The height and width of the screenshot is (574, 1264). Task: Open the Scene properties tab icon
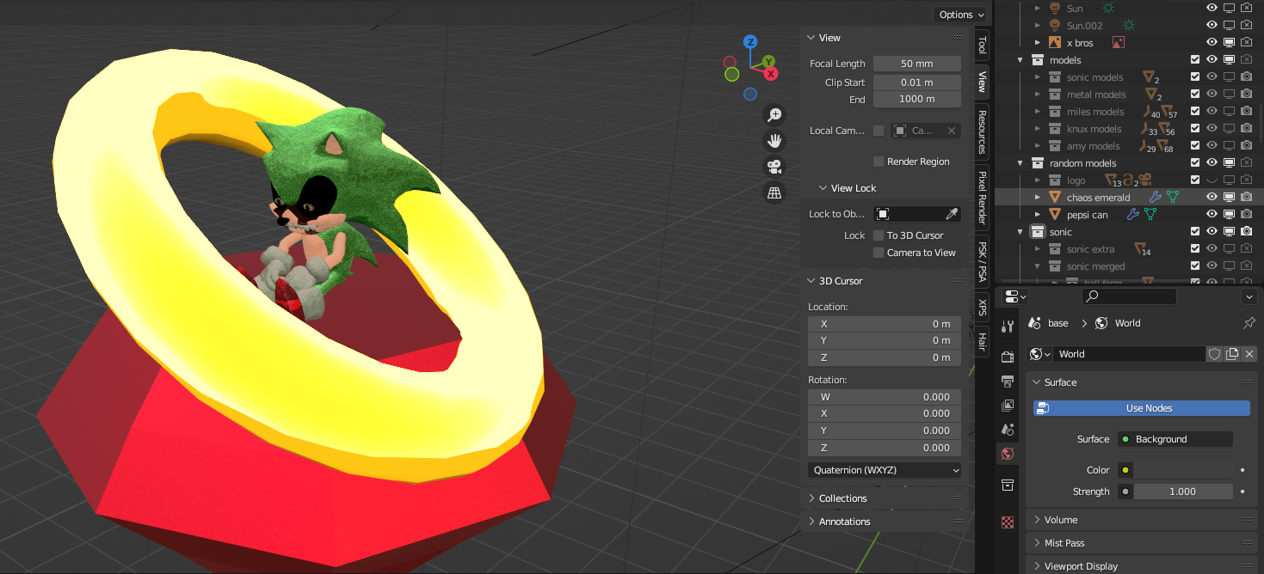pos(1008,429)
